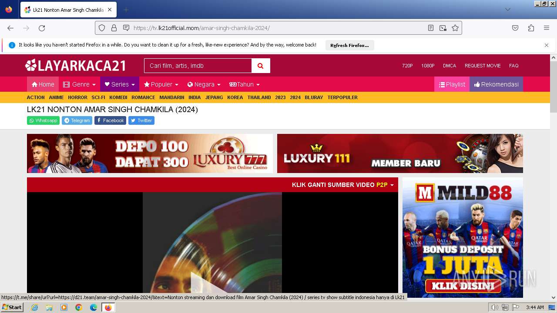
Task: Go to Home menu item
Action: pyautogui.click(x=43, y=84)
